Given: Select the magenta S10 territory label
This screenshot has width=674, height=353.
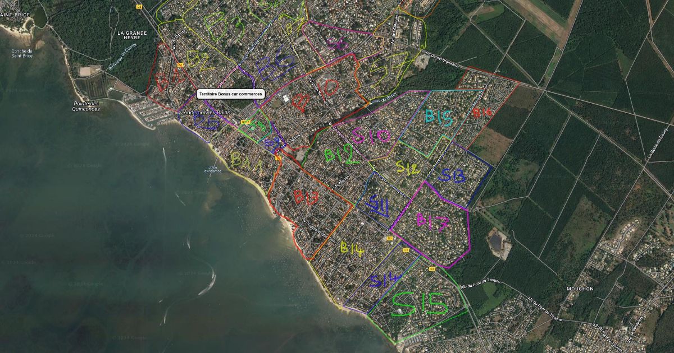Looking at the screenshot, I should click(371, 136).
